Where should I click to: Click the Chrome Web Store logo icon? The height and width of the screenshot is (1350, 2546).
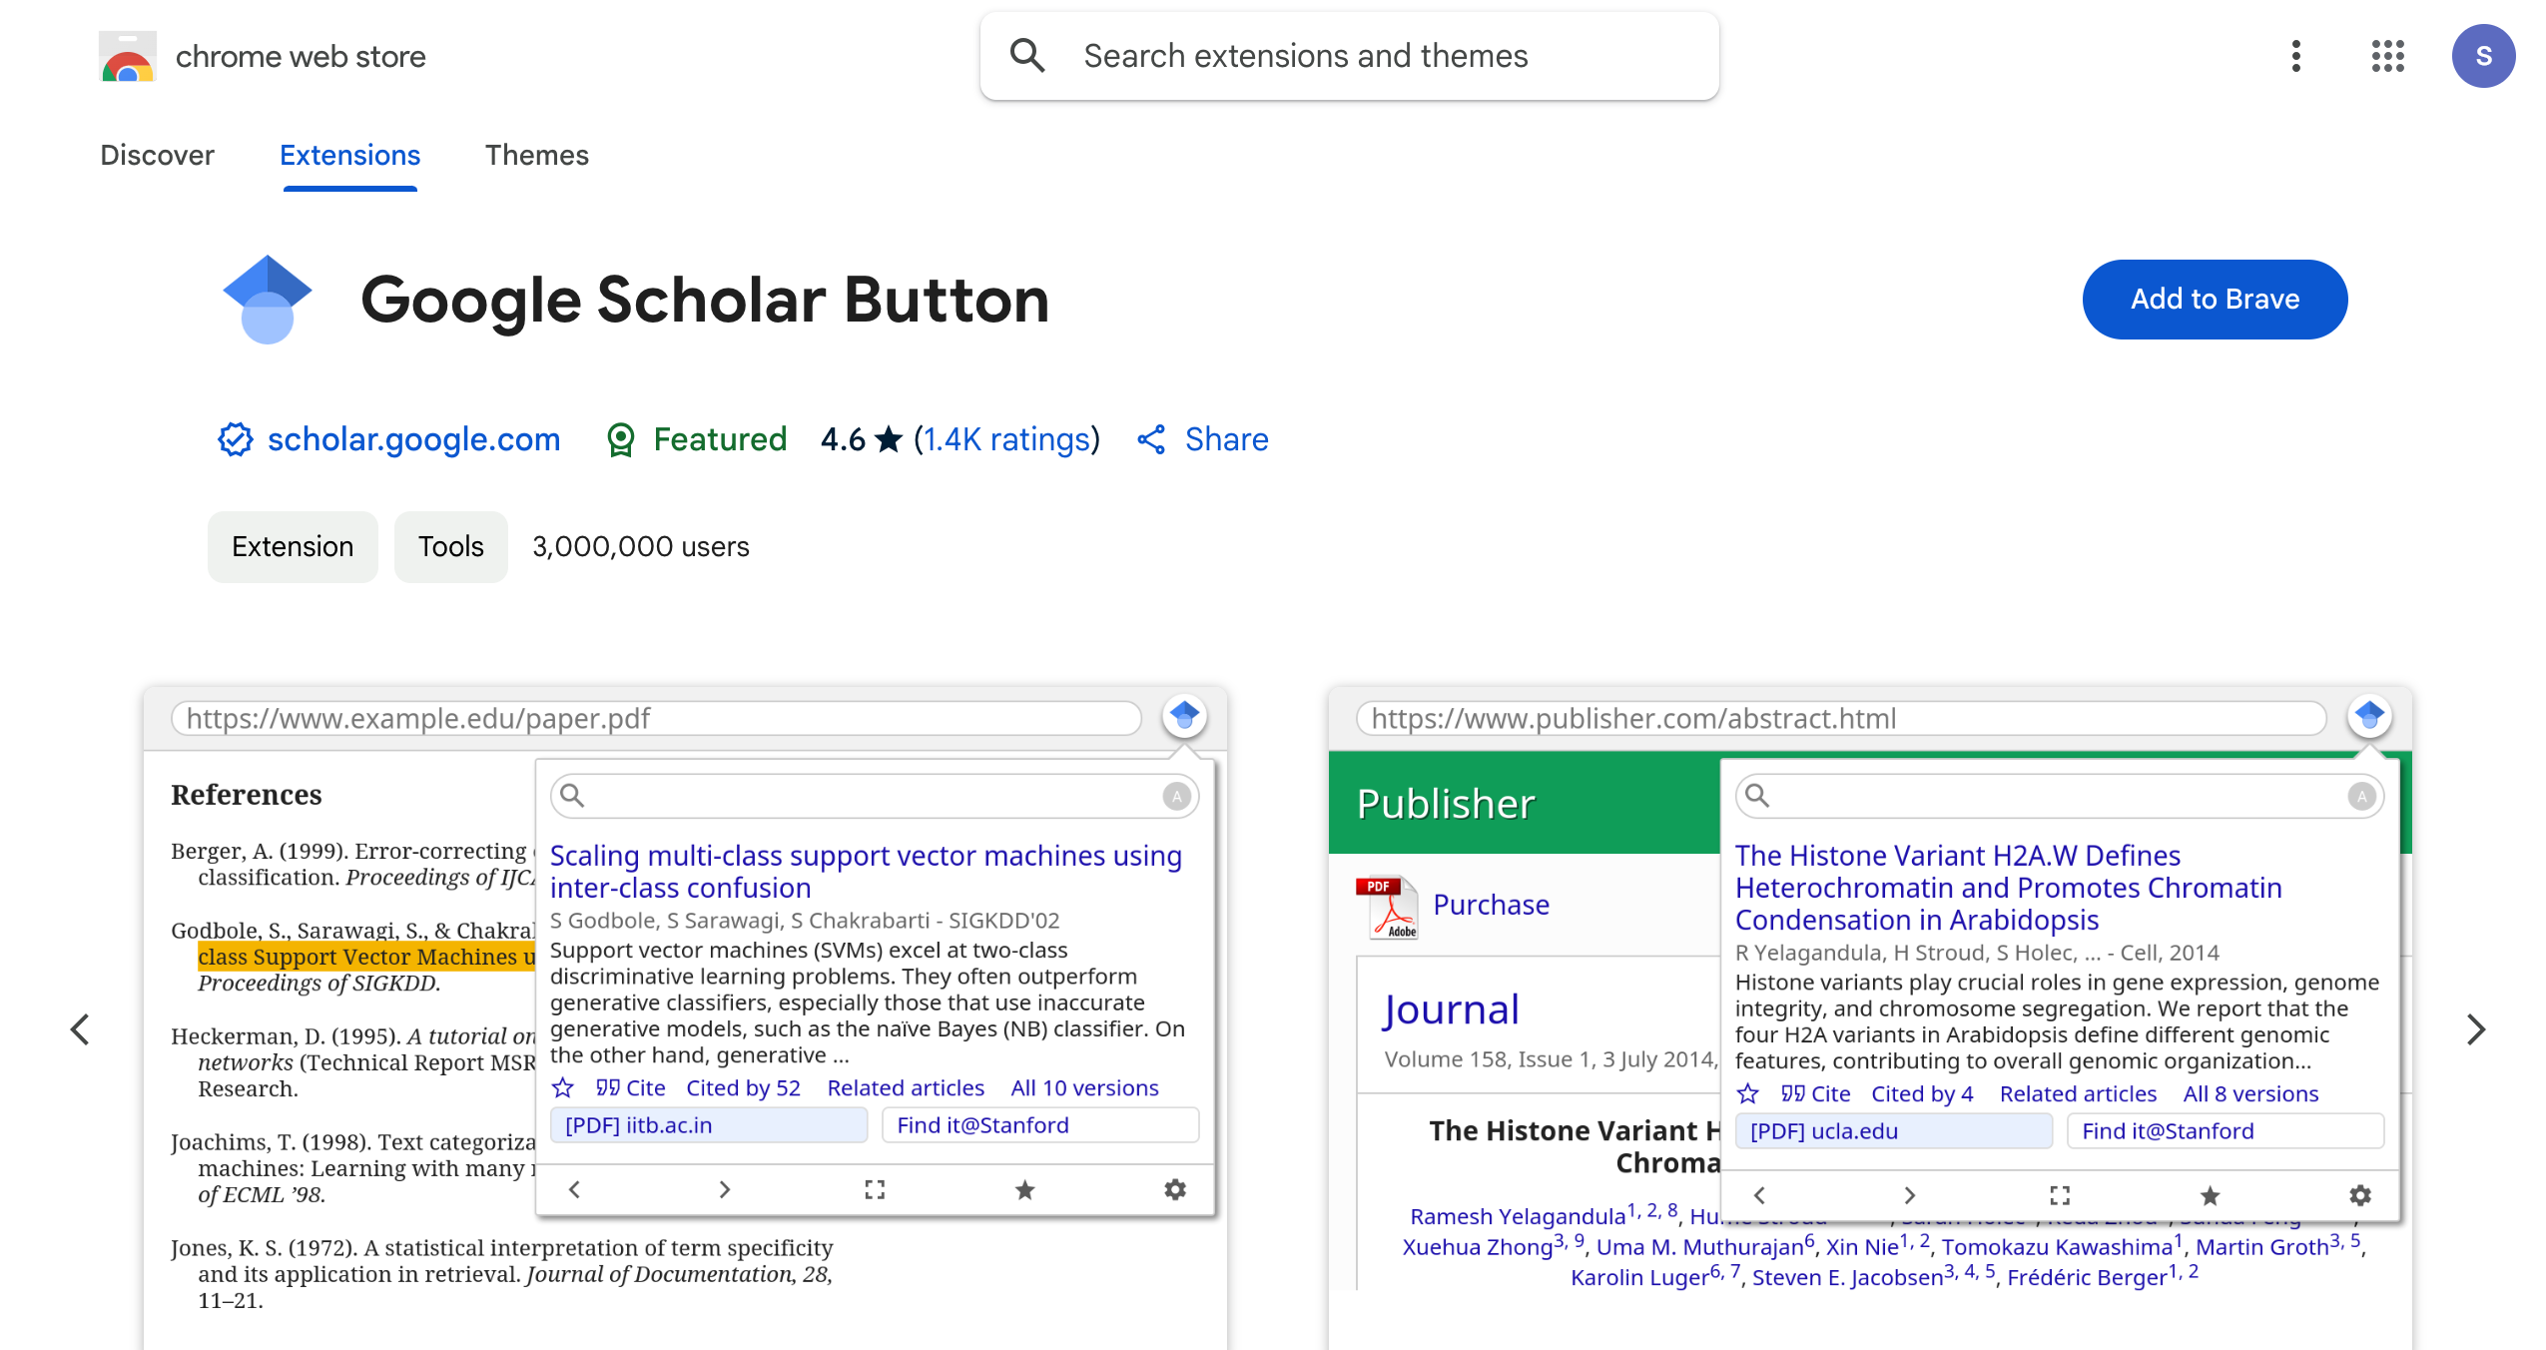[x=127, y=57]
